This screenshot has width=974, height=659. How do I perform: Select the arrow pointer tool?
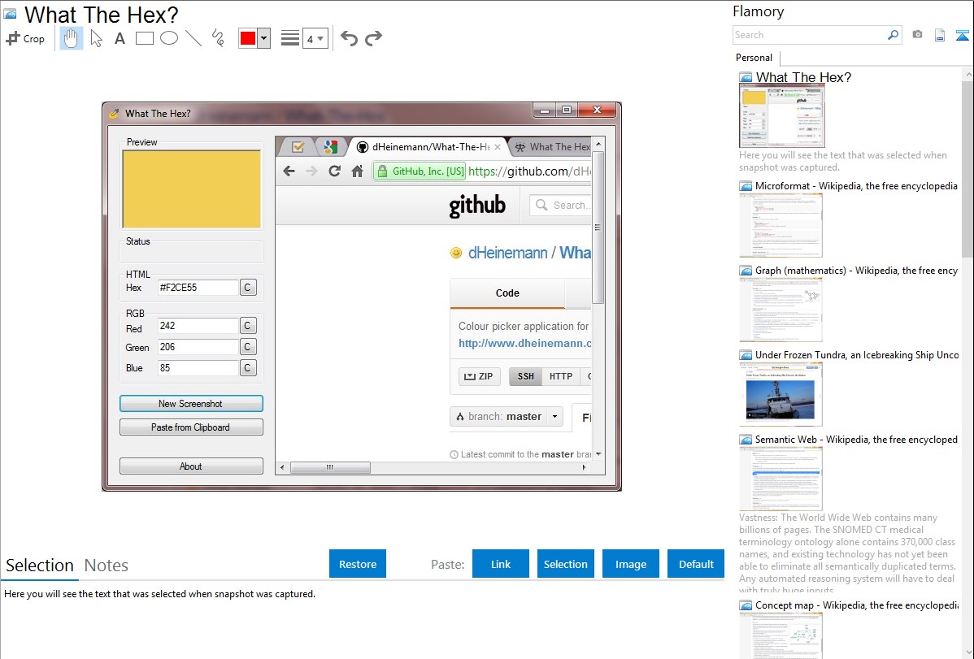(96, 38)
